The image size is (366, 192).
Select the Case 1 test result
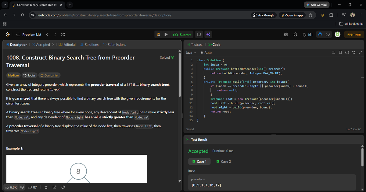pyautogui.click(x=199, y=162)
